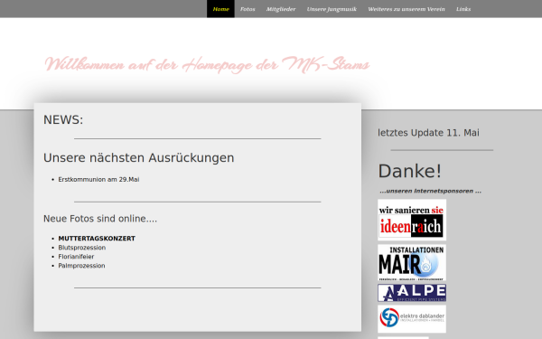Click the letztes Update 11. Mai text

428,133
